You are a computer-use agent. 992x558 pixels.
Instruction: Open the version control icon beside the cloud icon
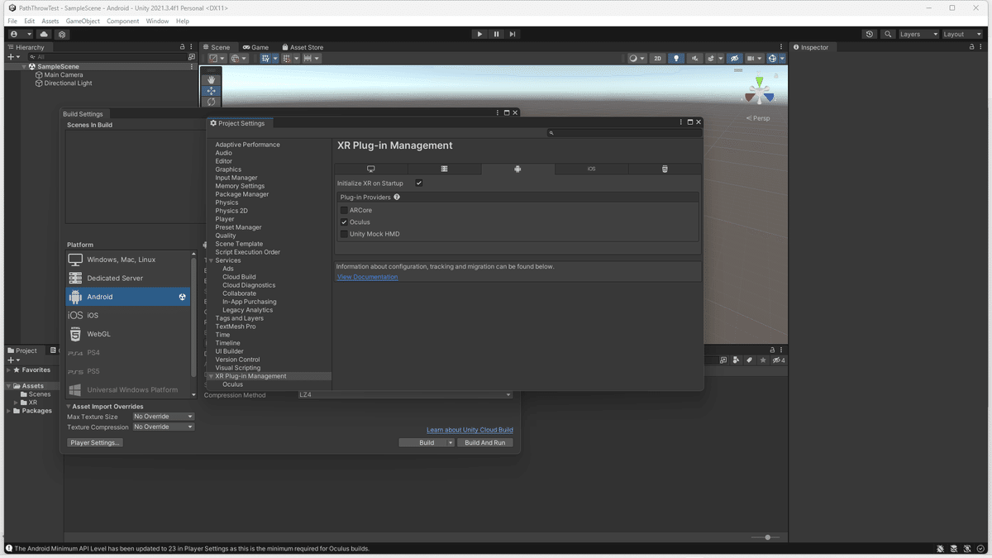pos(62,35)
